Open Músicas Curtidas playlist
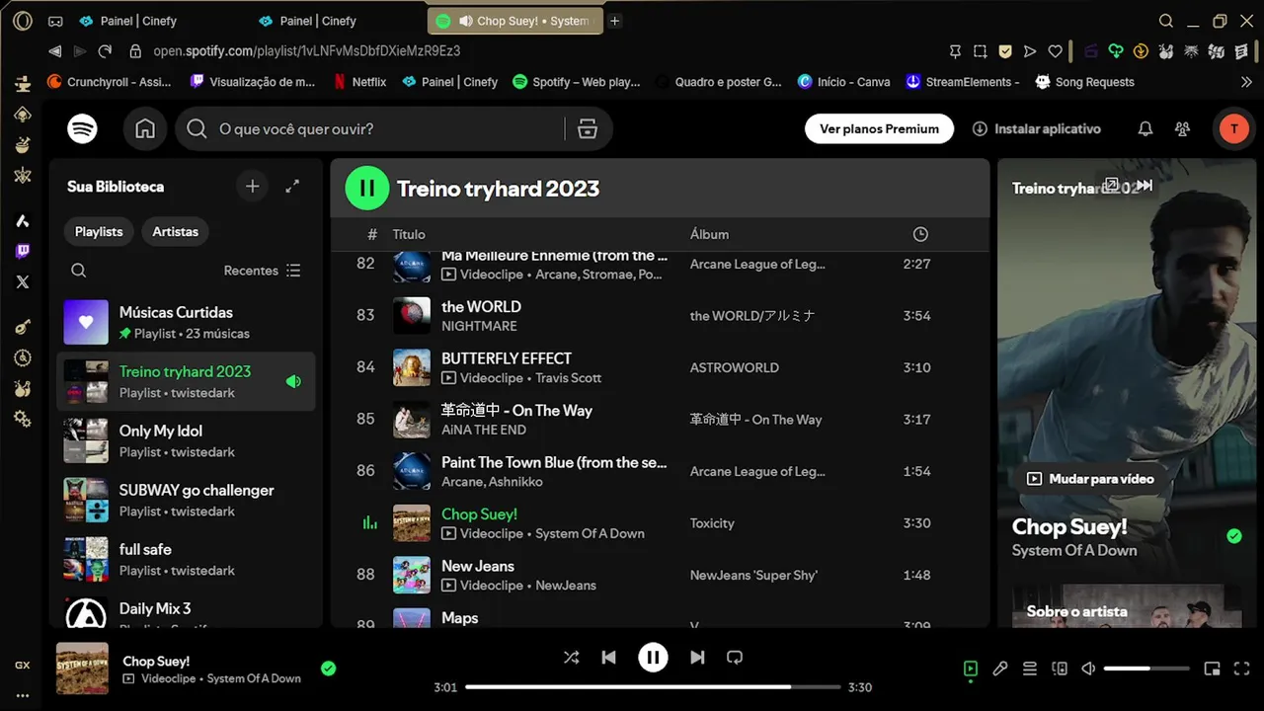Image resolution: width=1264 pixels, height=711 pixels. (186, 322)
